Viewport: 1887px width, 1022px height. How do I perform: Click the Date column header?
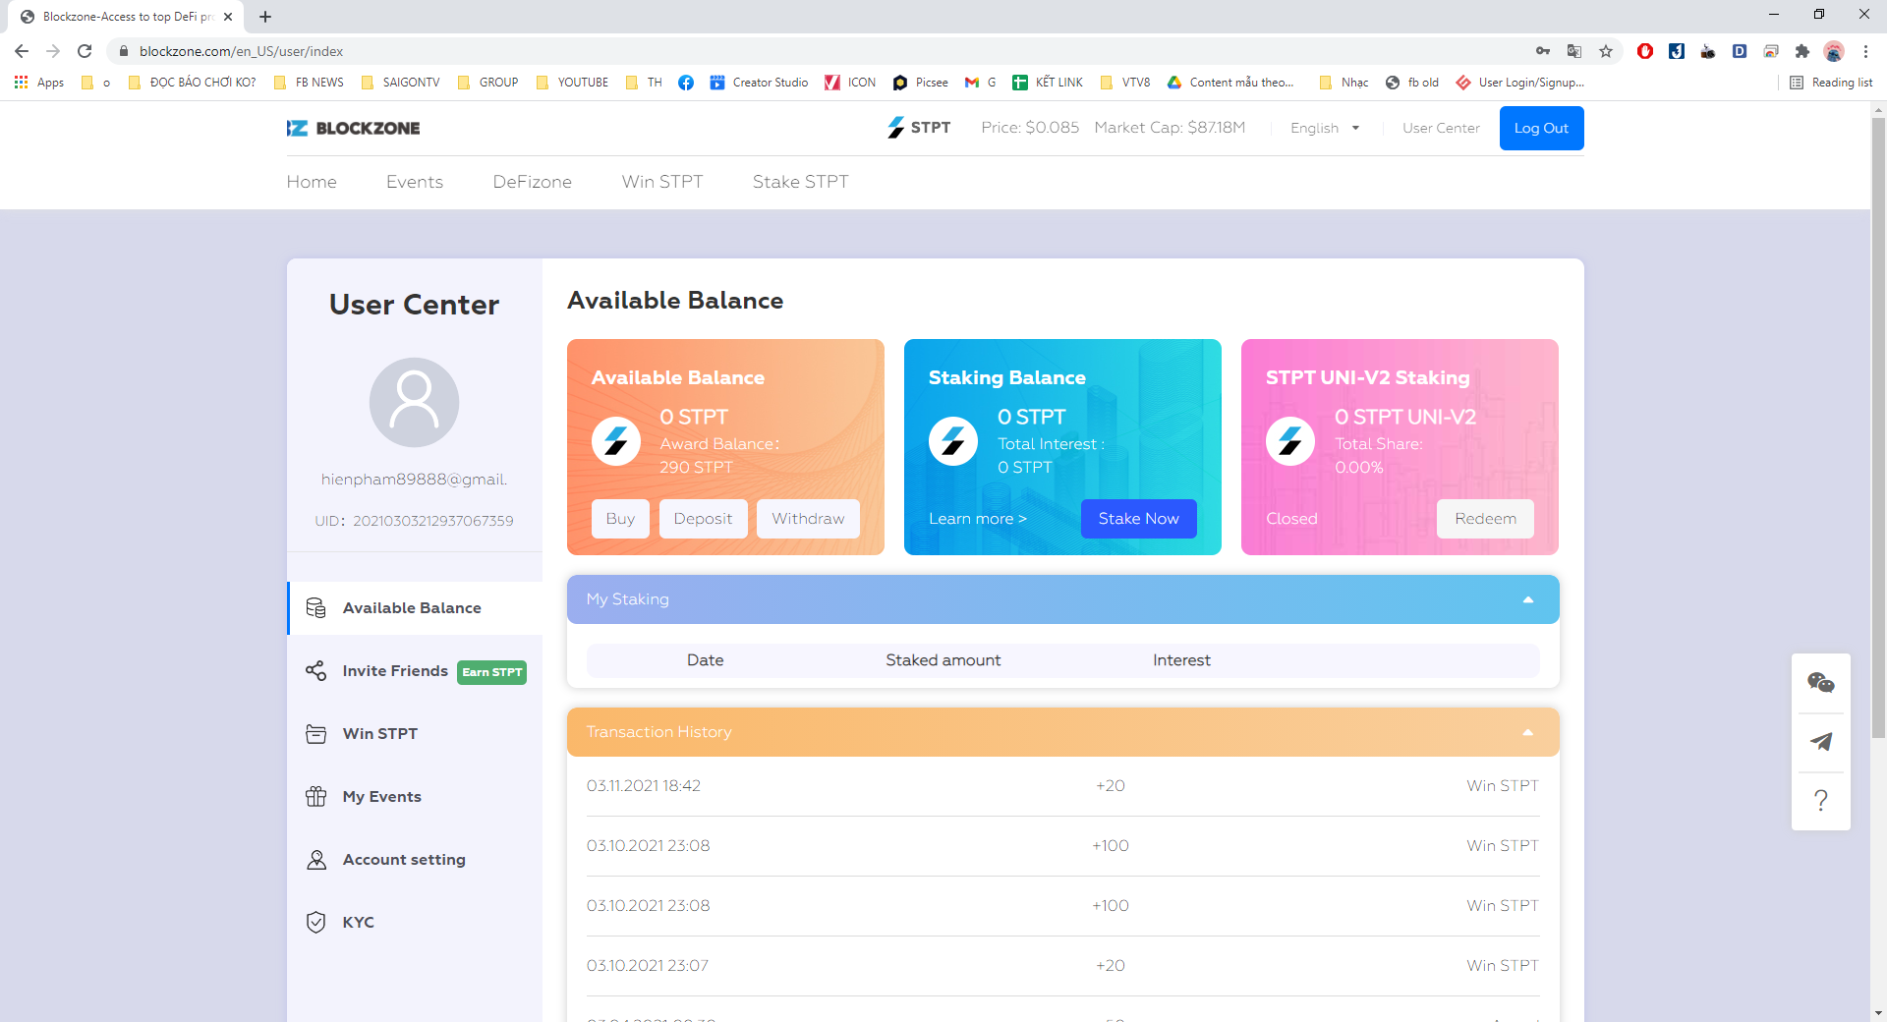point(705,660)
